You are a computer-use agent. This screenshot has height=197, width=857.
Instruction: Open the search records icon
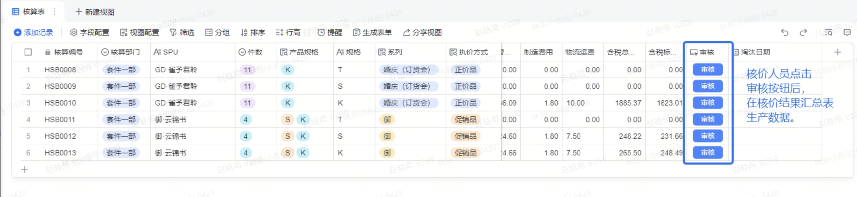pyautogui.click(x=828, y=32)
